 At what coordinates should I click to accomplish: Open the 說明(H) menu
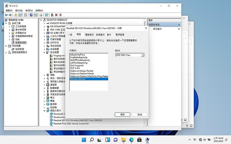click(x=39, y=11)
